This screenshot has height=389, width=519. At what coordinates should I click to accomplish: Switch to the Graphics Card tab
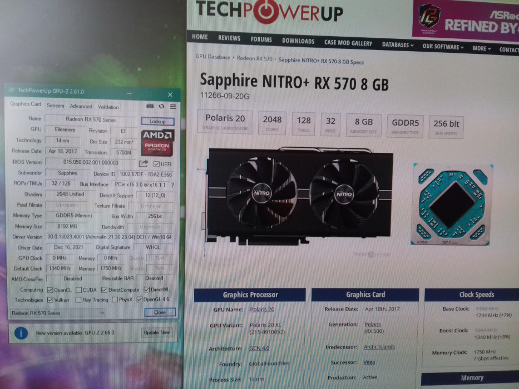pyautogui.click(x=26, y=104)
